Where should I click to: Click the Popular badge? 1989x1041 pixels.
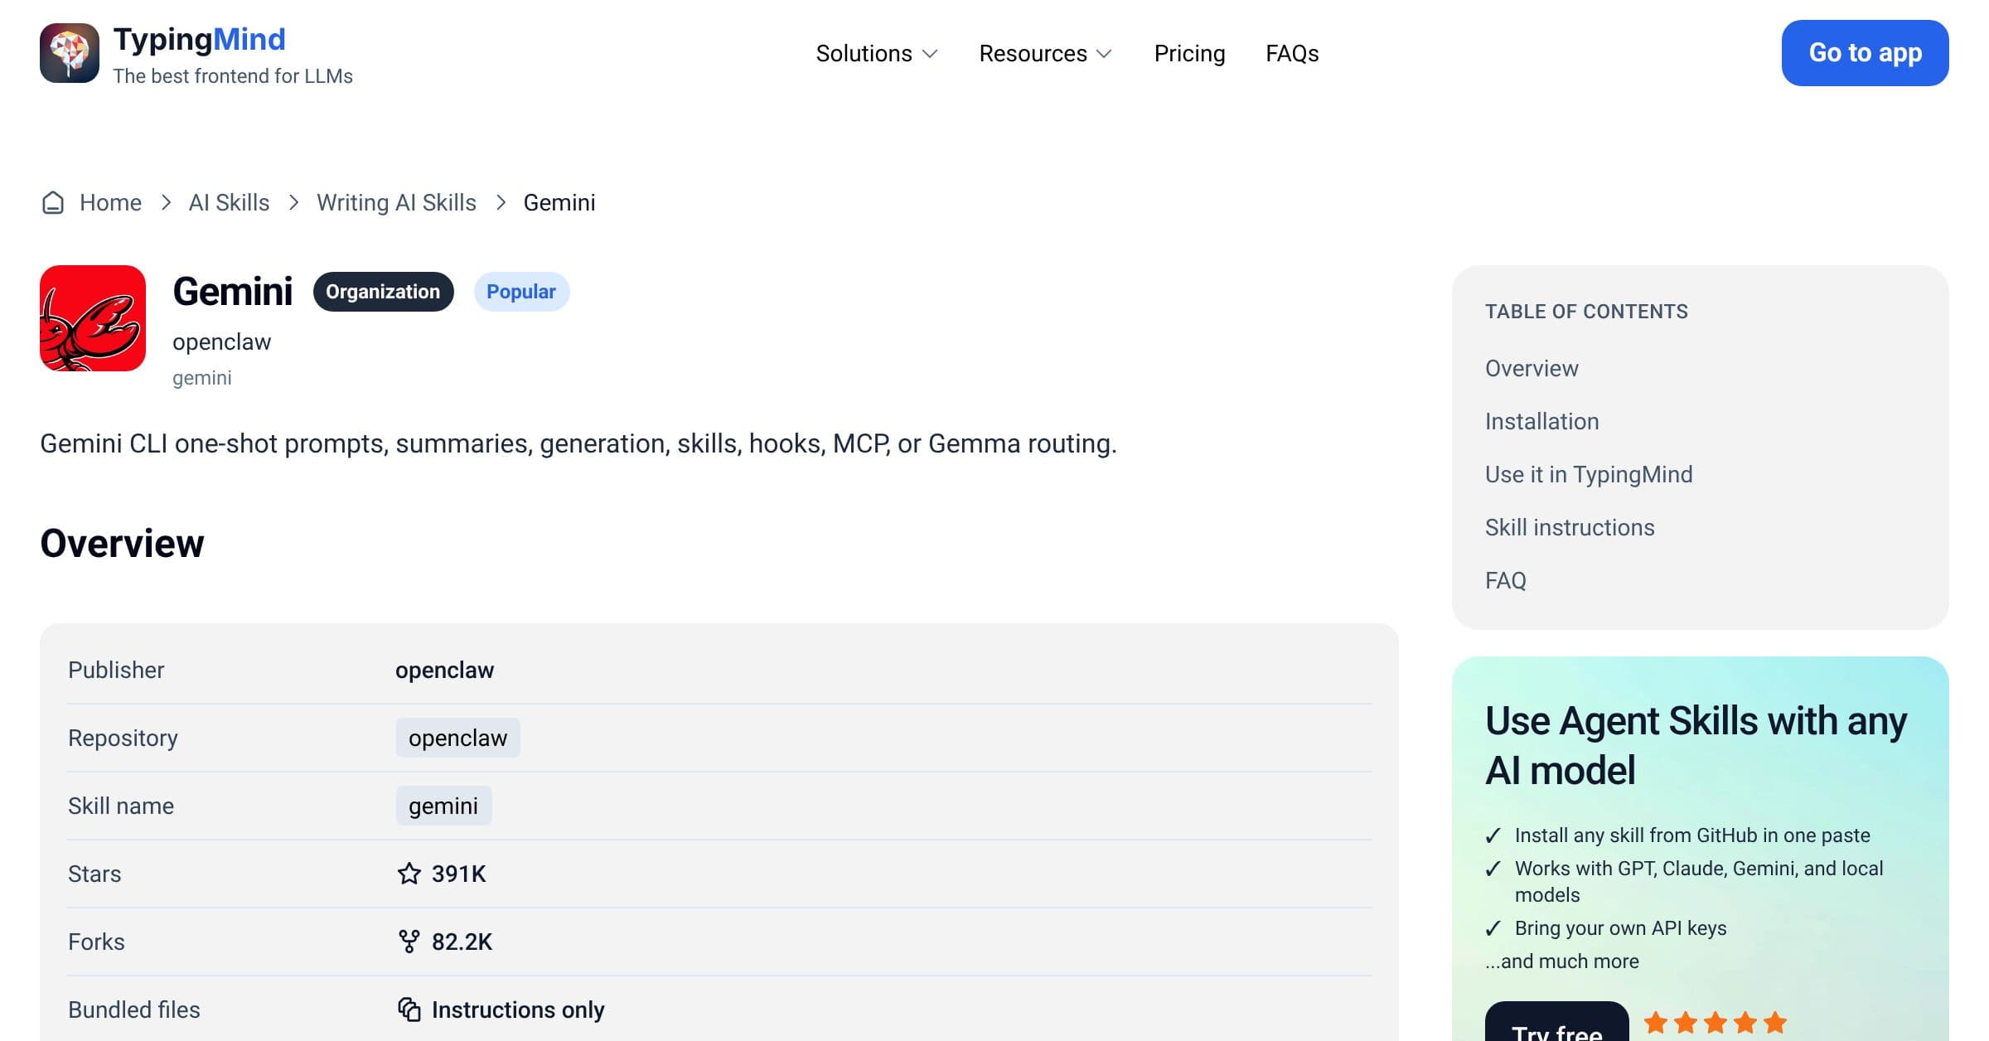point(521,292)
